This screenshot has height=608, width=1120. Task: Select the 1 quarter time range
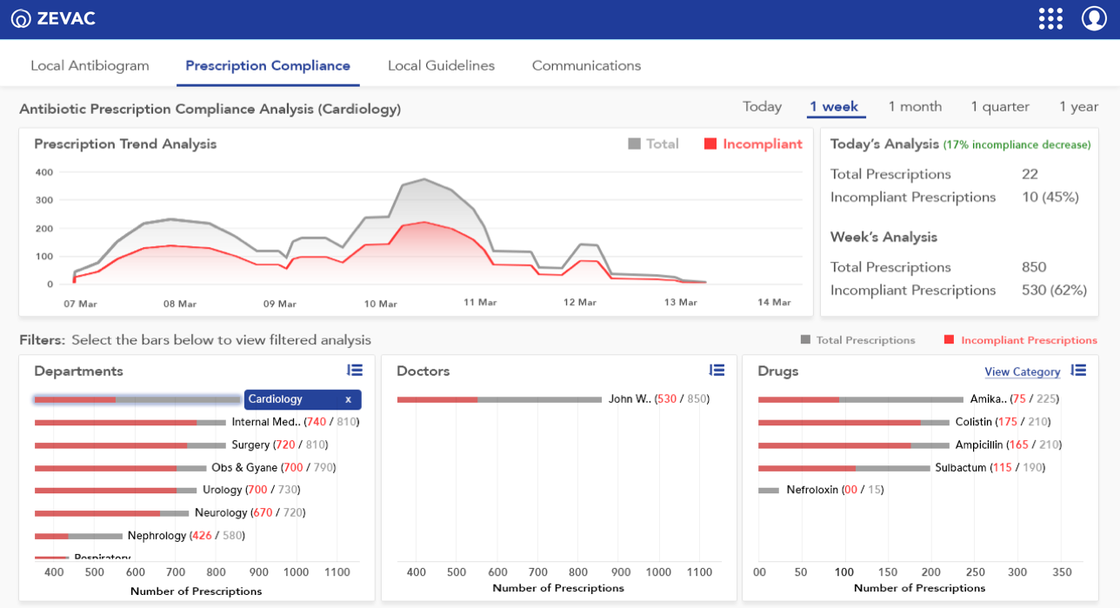coord(1000,107)
